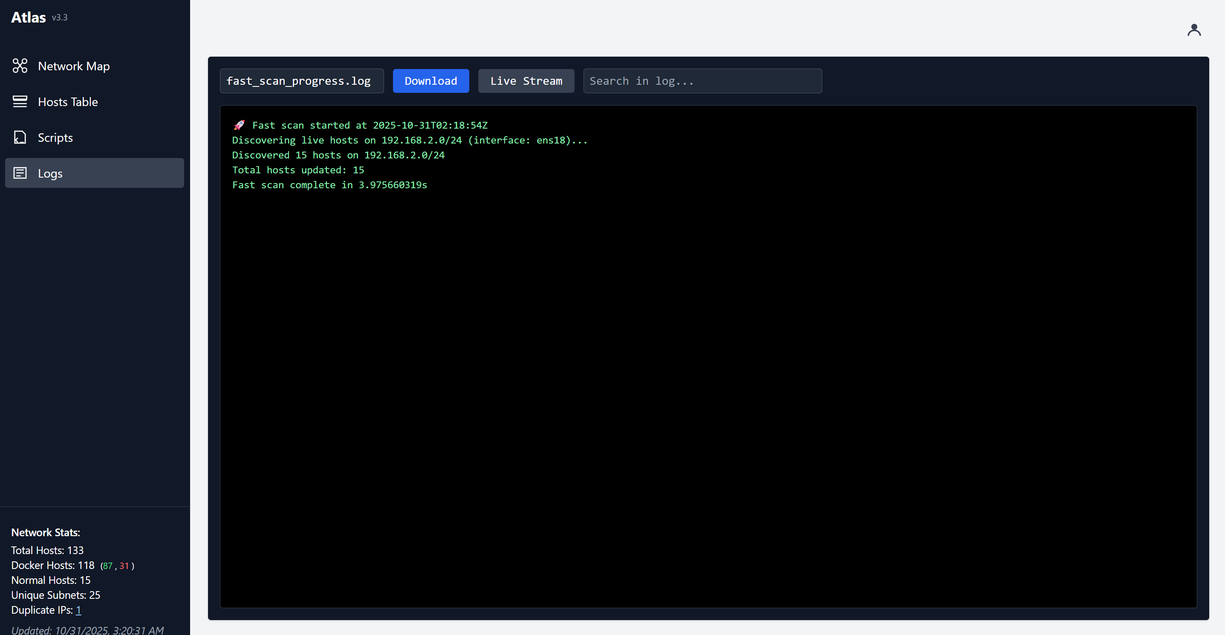Click the Unique Subnets: 25 stat
Image resolution: width=1225 pixels, height=635 pixels.
(56, 595)
